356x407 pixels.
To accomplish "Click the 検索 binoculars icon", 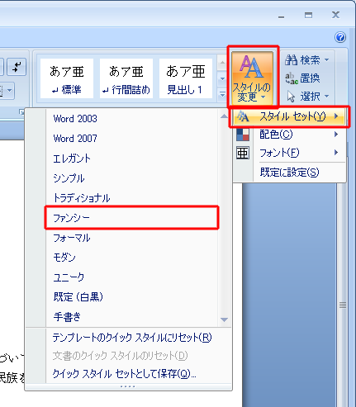I will 291,59.
